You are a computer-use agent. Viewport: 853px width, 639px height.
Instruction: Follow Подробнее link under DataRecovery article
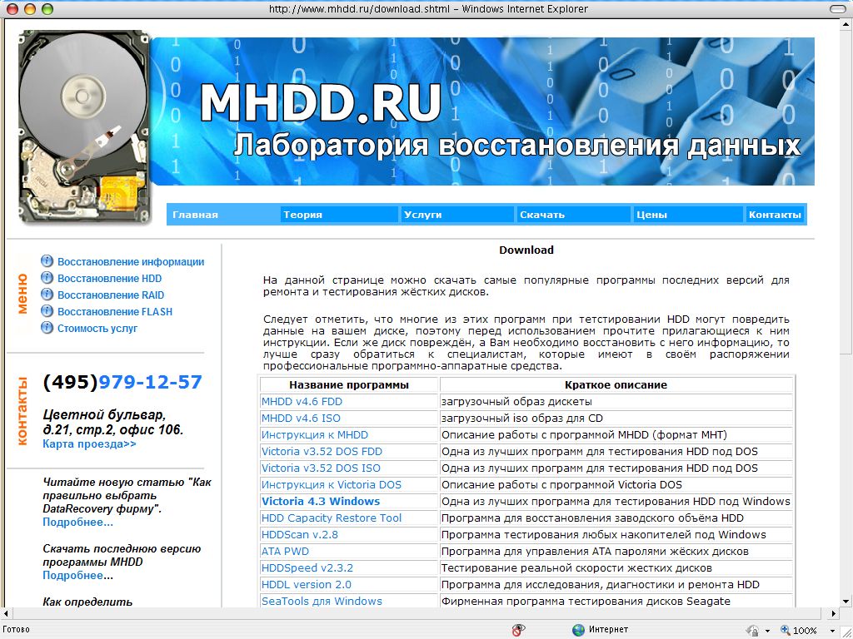pyautogui.click(x=77, y=523)
